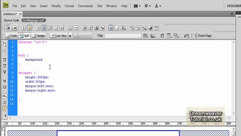
Task: Open the Modify menu
Action: pos(56,6)
